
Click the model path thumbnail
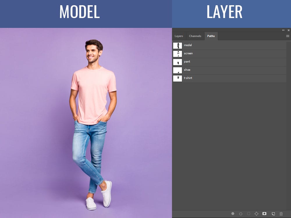pyautogui.click(x=178, y=46)
